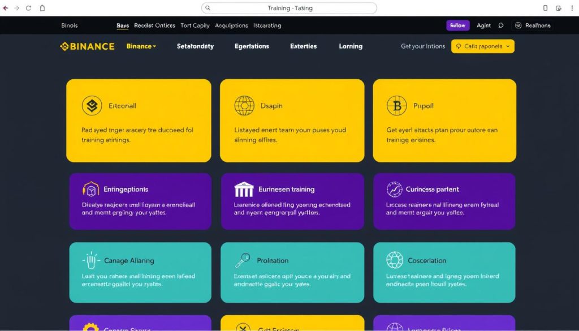Open the teal Canage Allaning card
Screen dimensions: 579x331
(x=140, y=273)
